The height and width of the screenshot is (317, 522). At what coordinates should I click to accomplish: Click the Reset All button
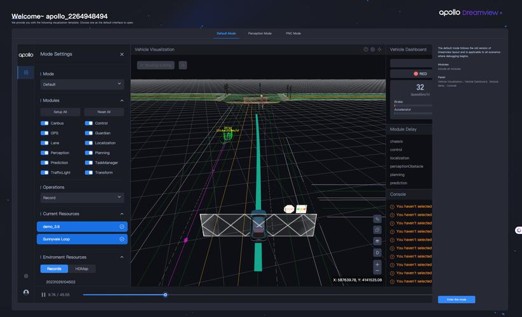coord(104,112)
